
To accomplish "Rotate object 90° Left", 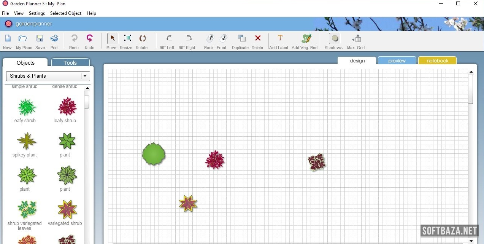I will [x=169, y=38].
